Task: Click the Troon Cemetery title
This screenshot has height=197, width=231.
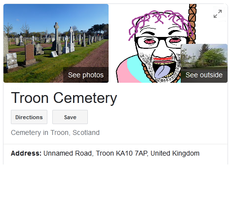Action: click(x=64, y=98)
